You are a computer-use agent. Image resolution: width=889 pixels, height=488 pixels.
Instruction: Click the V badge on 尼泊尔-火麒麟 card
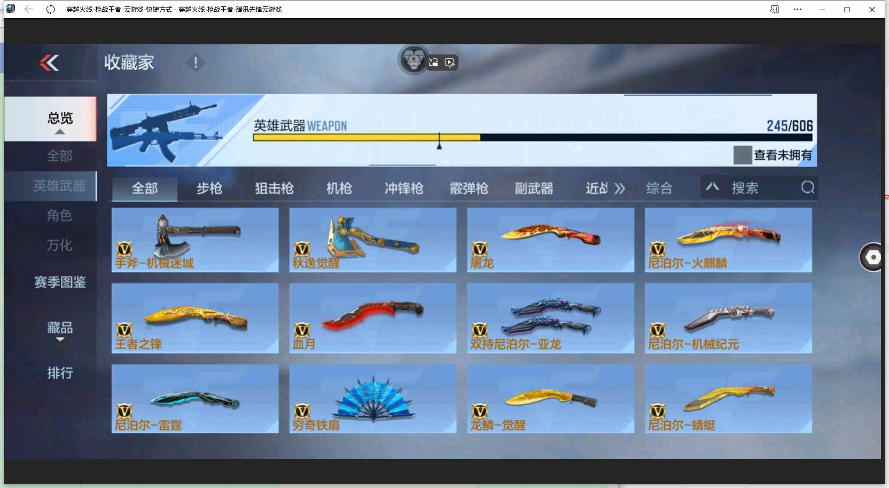pos(657,249)
